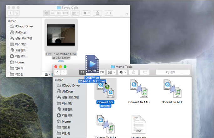Image resolution: width=214 pixels, height=138 pixels.
Task: Select the Convert To AAC app icon
Action: coord(139,88)
